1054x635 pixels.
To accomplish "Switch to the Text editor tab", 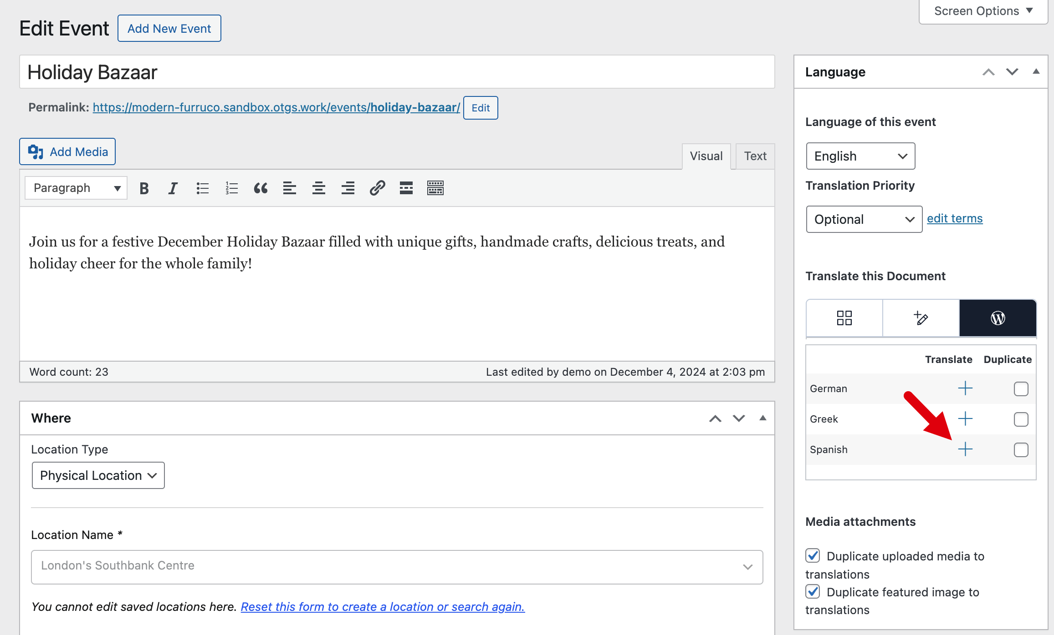I will (x=755, y=156).
